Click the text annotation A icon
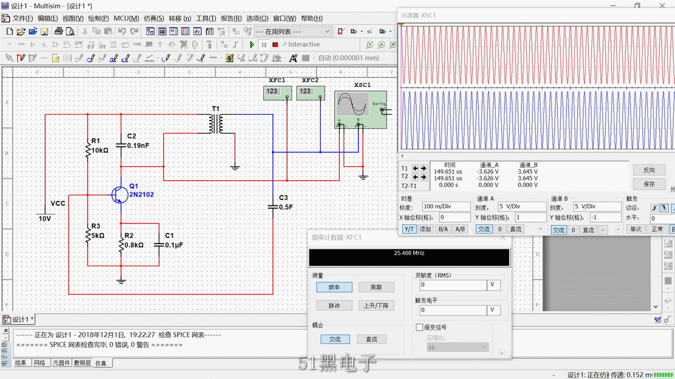Screen dimensions: 675x379 click(x=292, y=58)
